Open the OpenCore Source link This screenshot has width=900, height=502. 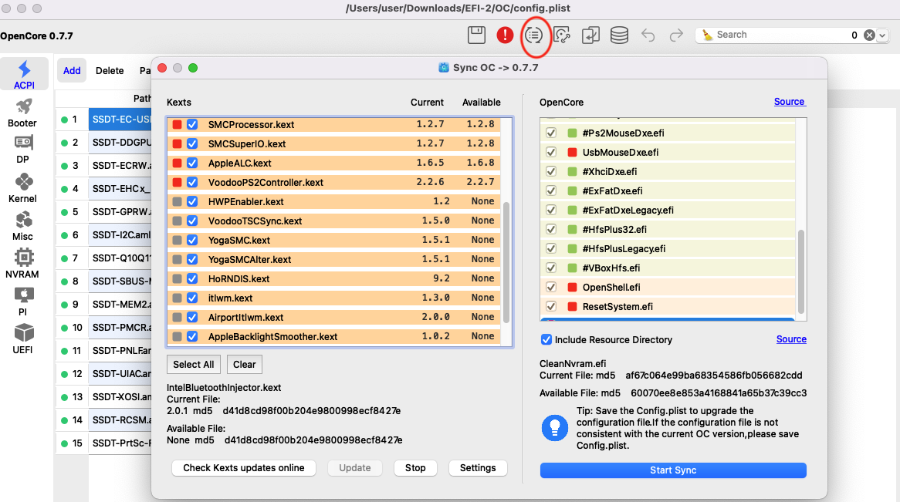click(790, 102)
